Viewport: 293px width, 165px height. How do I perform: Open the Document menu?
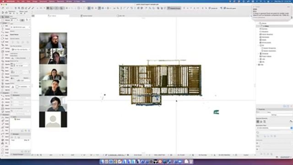43,1
